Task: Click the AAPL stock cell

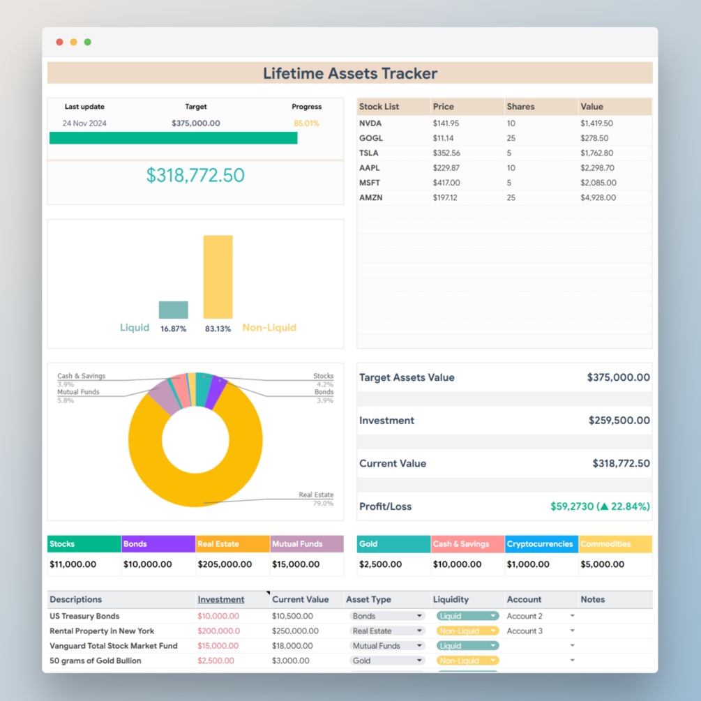Action: coord(369,167)
